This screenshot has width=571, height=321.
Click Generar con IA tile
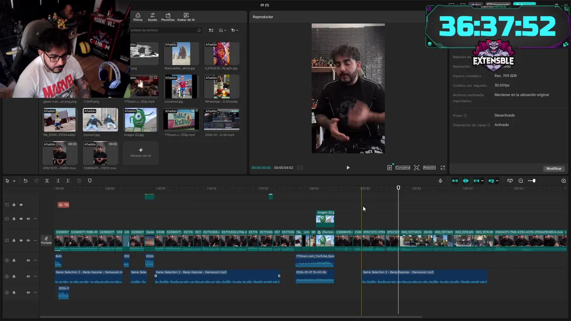[141, 153]
